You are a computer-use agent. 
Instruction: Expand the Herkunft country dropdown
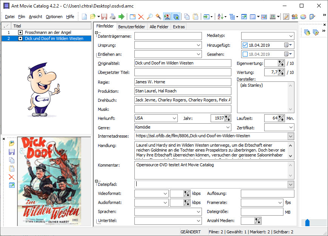174,118
